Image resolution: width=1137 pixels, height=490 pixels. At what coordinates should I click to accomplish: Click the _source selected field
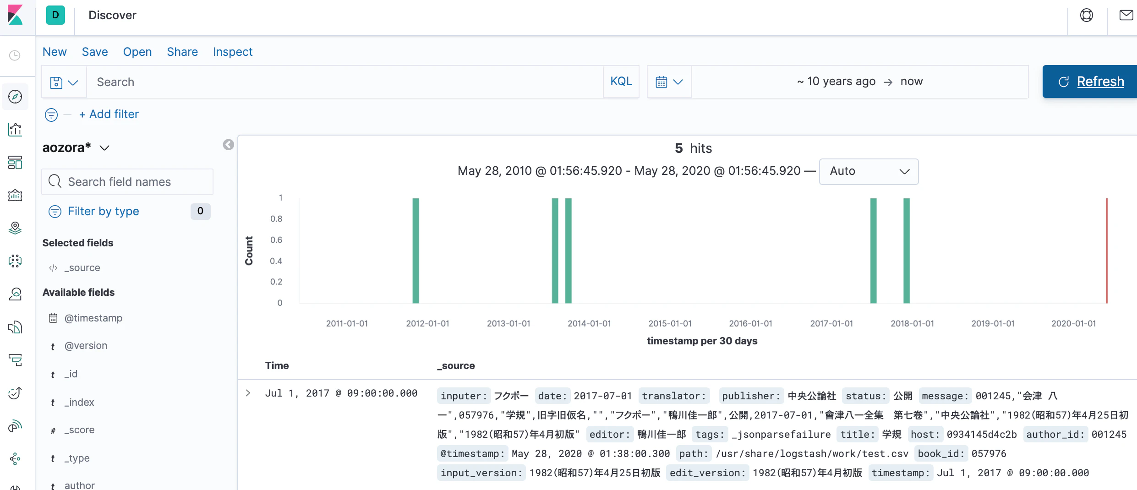82,268
